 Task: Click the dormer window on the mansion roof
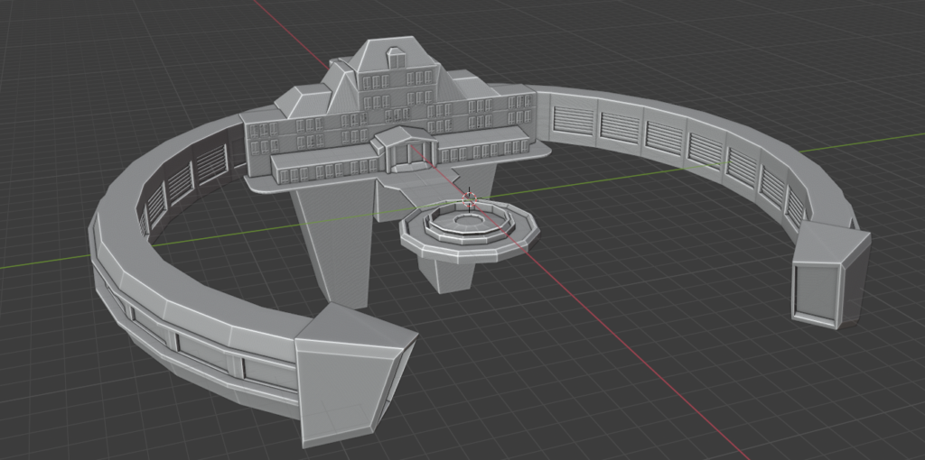(x=396, y=59)
